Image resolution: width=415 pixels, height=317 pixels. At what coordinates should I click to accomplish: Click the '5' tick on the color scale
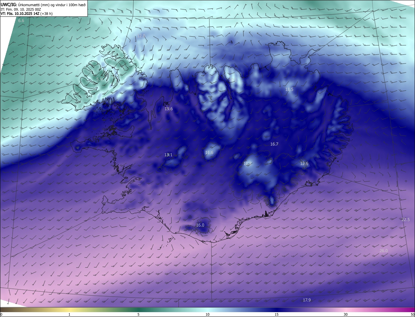[x=138, y=314]
